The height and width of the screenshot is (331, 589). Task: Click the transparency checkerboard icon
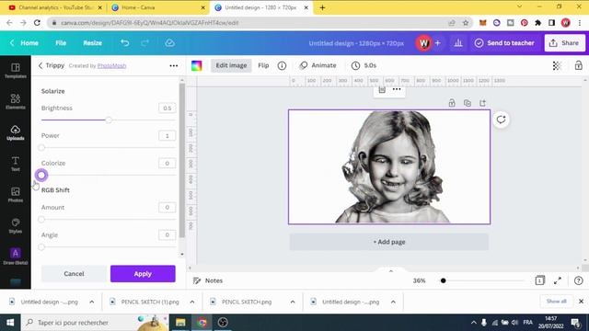[557, 65]
